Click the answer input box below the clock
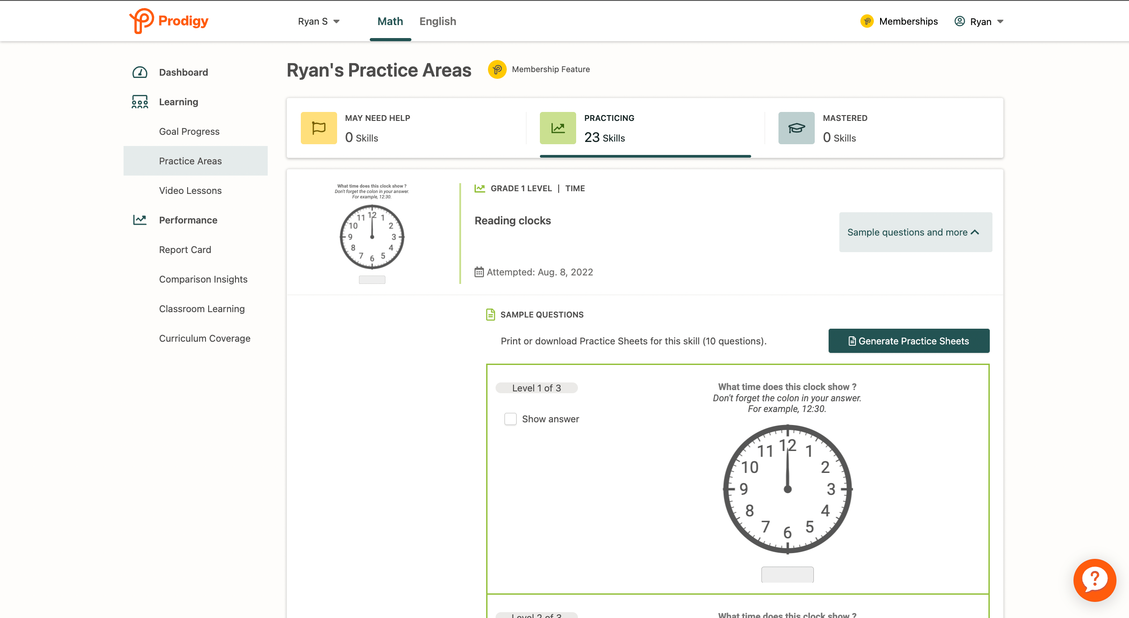Image resolution: width=1129 pixels, height=618 pixels. coord(787,574)
